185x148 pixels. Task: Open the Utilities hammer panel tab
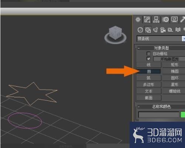(182, 20)
